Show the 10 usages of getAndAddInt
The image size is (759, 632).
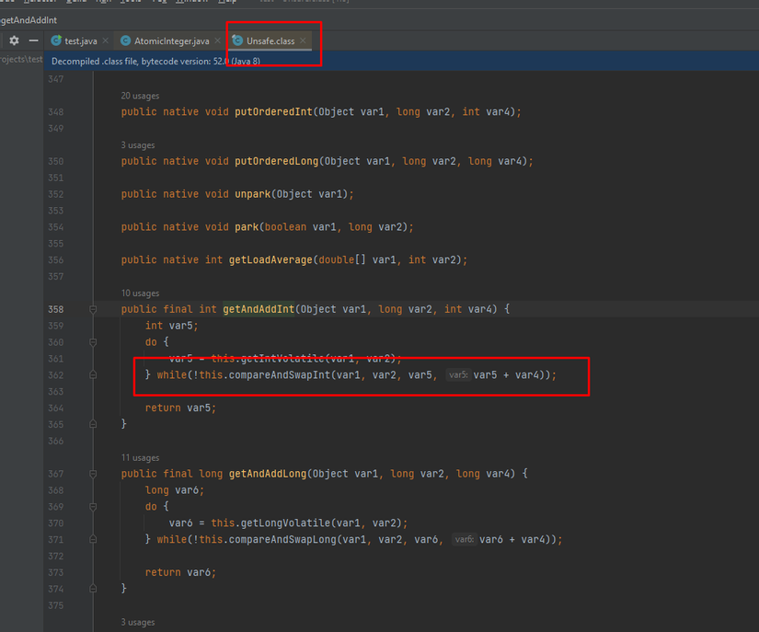[140, 293]
